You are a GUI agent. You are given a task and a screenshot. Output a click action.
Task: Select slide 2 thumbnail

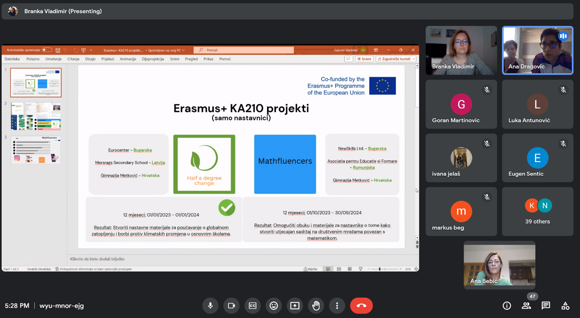coord(36,116)
